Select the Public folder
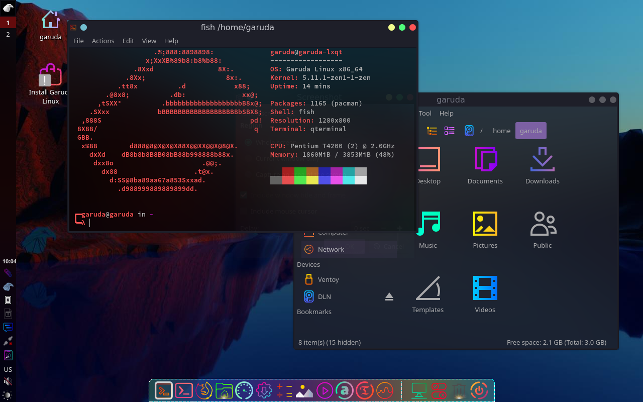643x402 pixels. (x=543, y=230)
